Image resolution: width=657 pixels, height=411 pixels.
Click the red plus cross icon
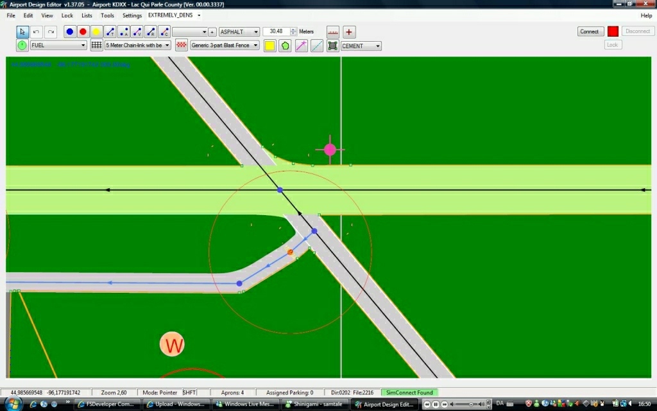349,31
